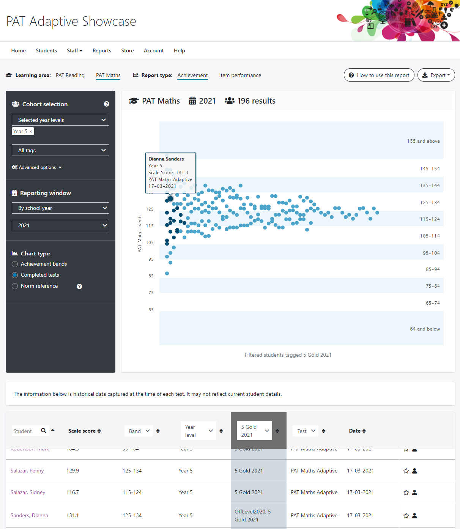Sort by Student name arrow
The width and height of the screenshot is (460, 529).
[x=53, y=430]
